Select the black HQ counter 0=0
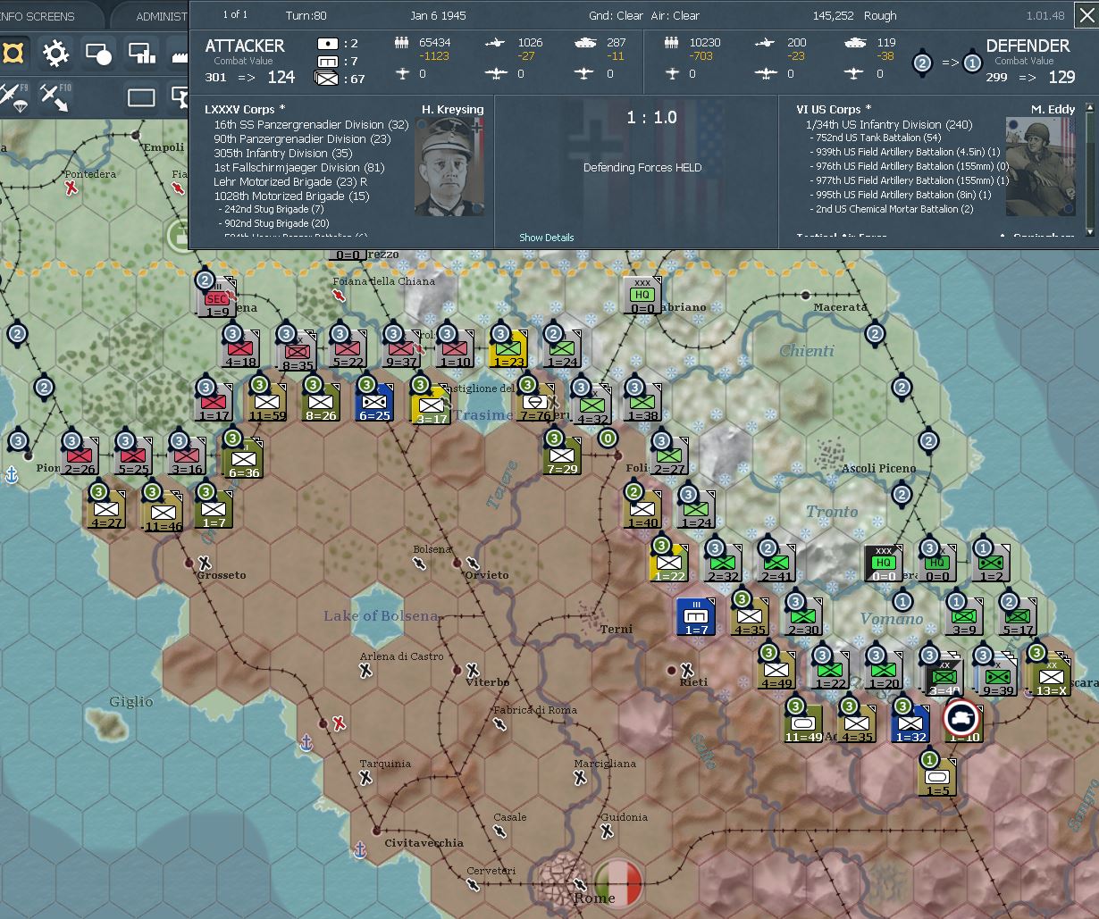This screenshot has height=919, width=1099. [883, 564]
